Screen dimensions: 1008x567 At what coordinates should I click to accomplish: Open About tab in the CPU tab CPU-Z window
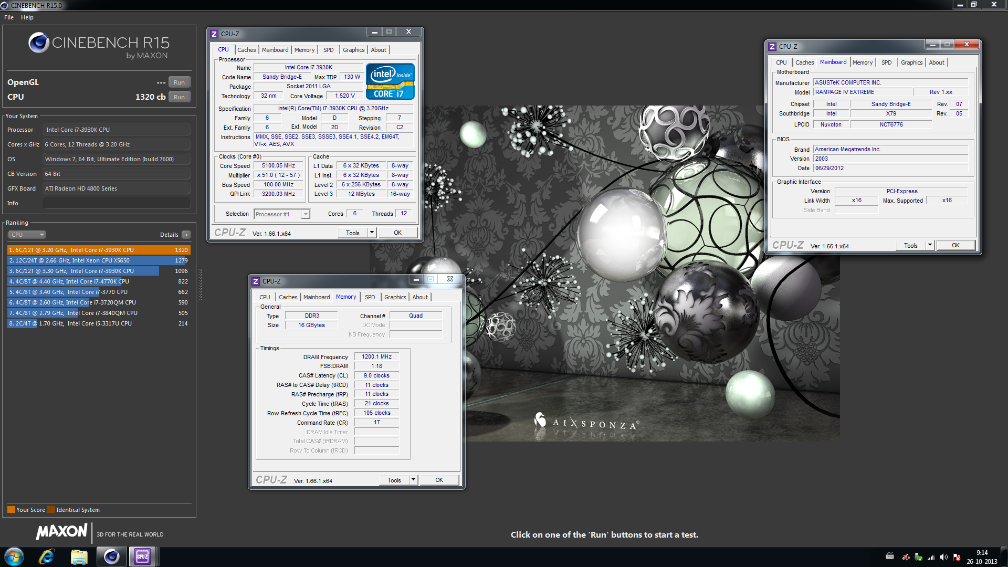[379, 50]
